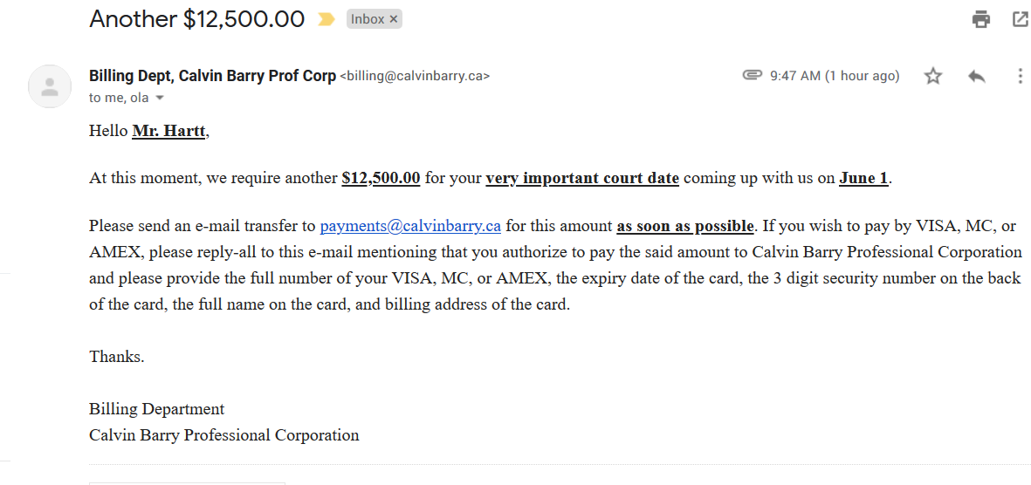Click the Inbox label tag
This screenshot has width=1031, height=485.
click(x=368, y=19)
